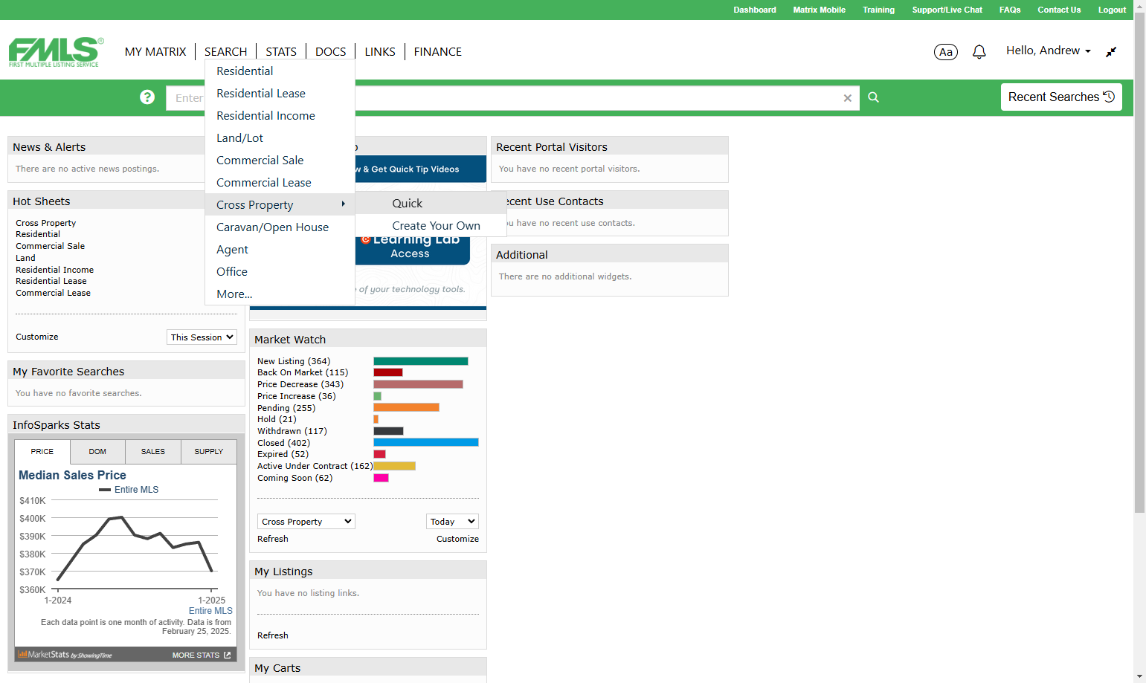Screen dimensions: 1146x683
Task: Click More... in Search menu
Action: click(280, 294)
